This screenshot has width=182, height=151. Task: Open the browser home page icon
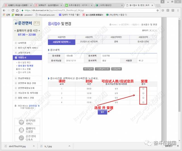pyautogui.click(x=17, y=11)
